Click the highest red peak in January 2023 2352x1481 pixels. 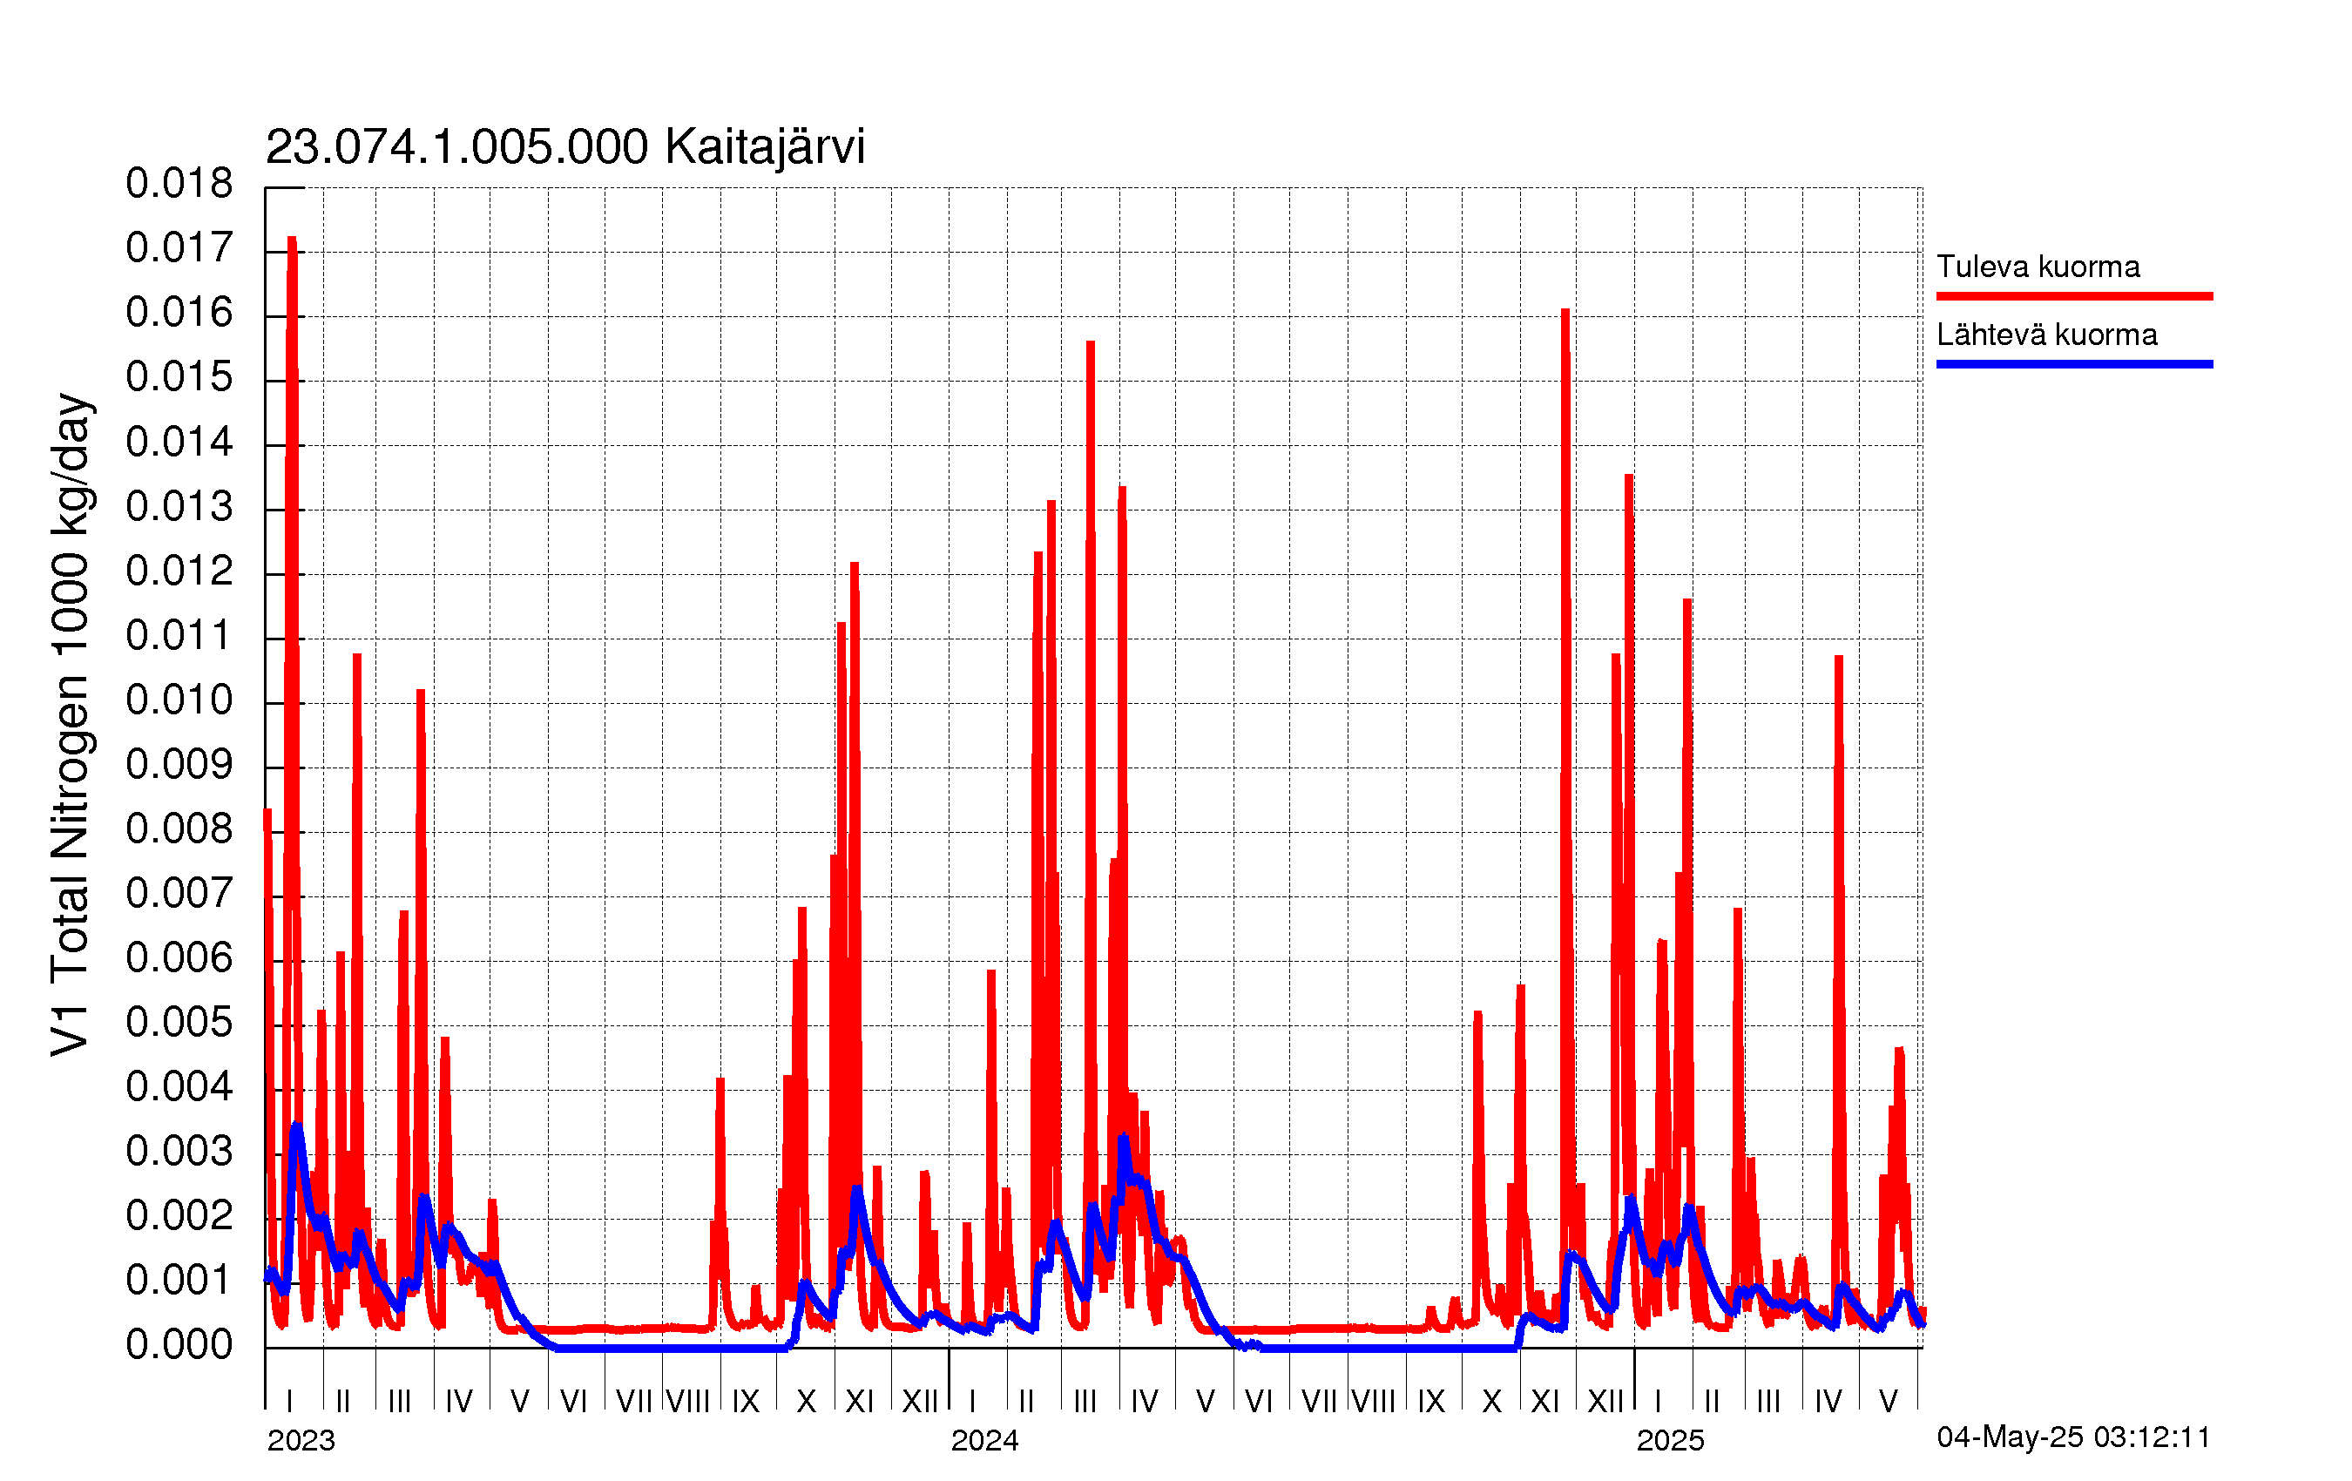[x=292, y=240]
